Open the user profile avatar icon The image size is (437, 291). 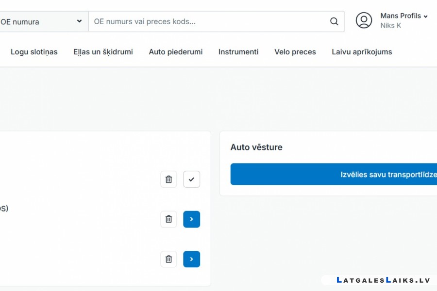click(364, 20)
